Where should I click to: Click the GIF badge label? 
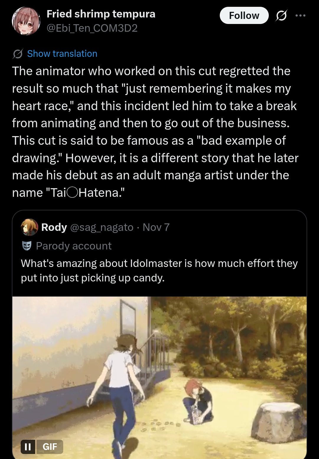click(50, 447)
